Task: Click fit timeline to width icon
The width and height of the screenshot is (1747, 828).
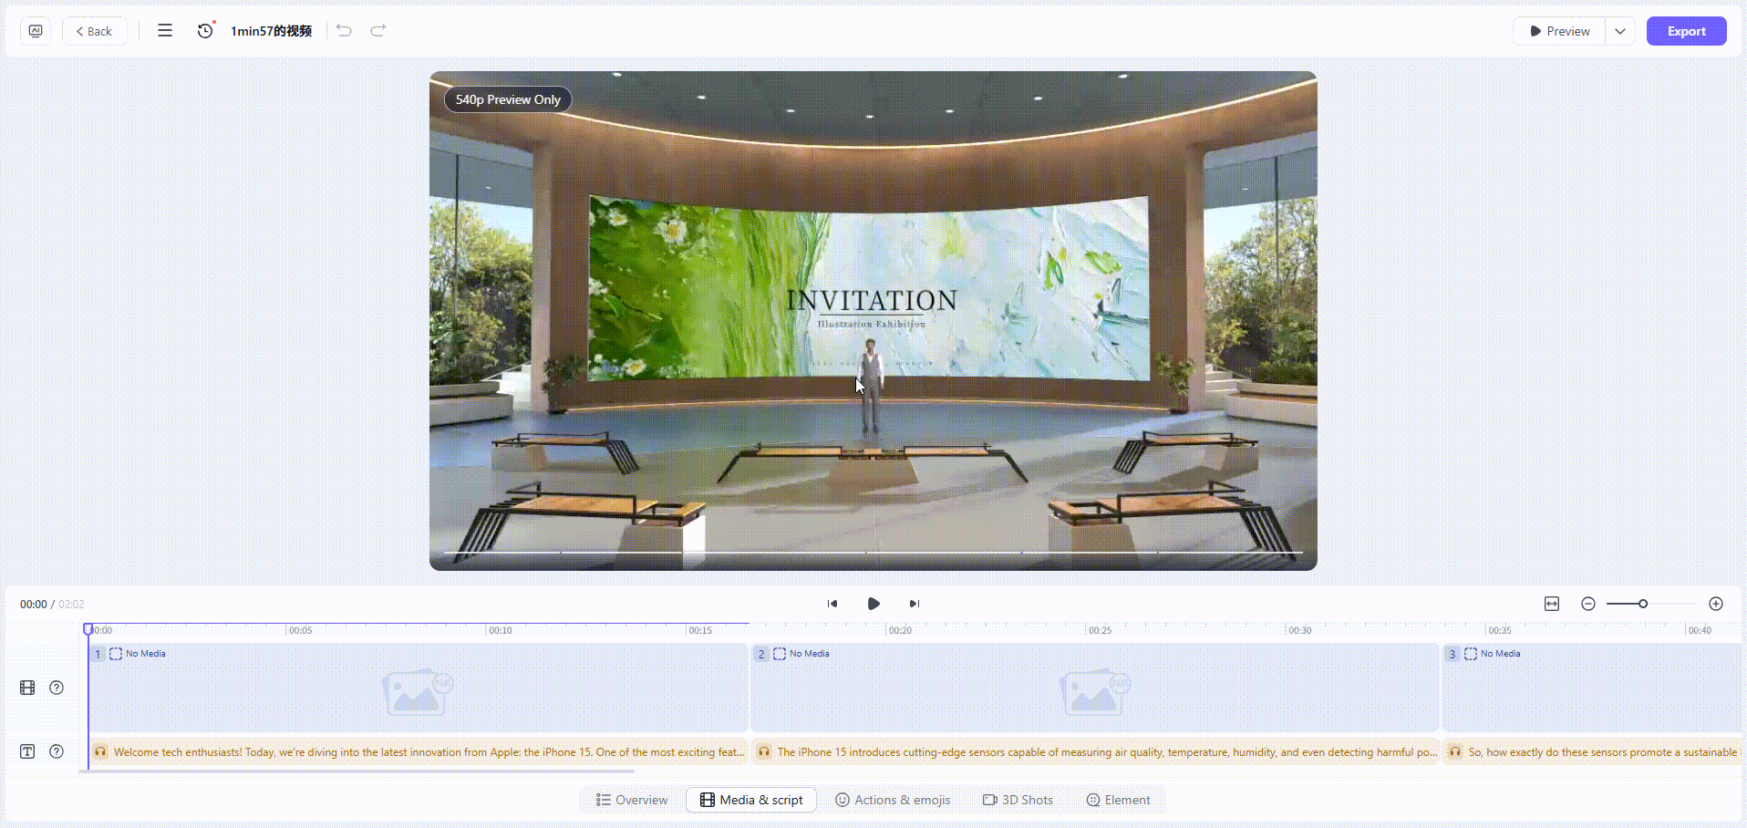Action: pyautogui.click(x=1552, y=604)
